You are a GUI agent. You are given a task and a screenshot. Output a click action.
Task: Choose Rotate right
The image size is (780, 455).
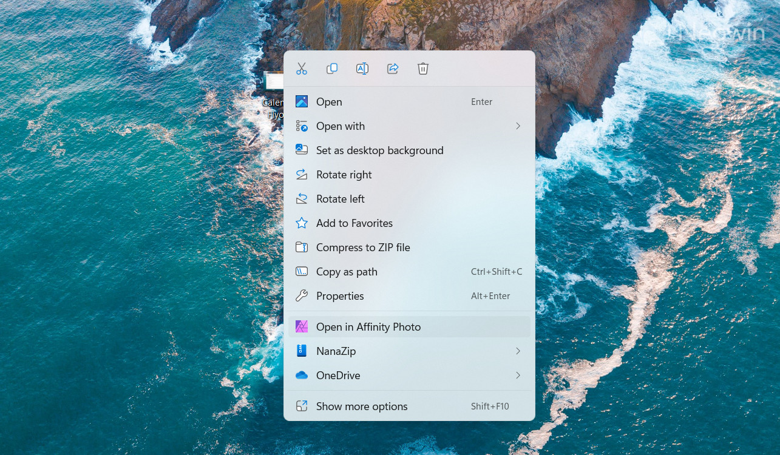click(409, 175)
